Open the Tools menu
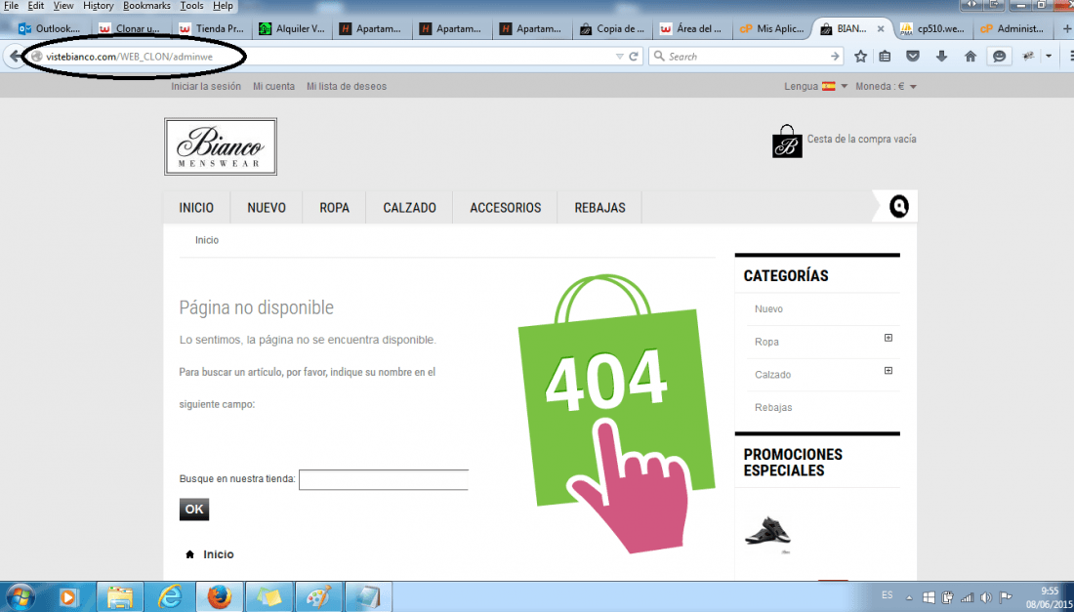Image resolution: width=1074 pixels, height=612 pixels. [x=191, y=6]
